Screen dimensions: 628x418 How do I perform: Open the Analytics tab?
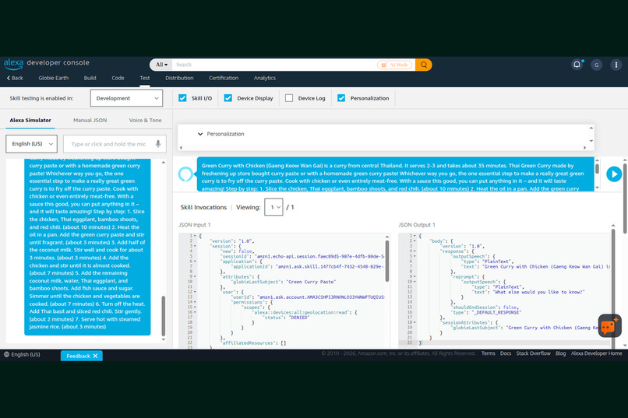pyautogui.click(x=265, y=78)
